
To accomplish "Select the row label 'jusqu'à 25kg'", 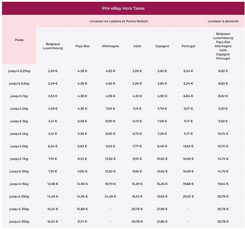I will pyautogui.click(x=19, y=209).
